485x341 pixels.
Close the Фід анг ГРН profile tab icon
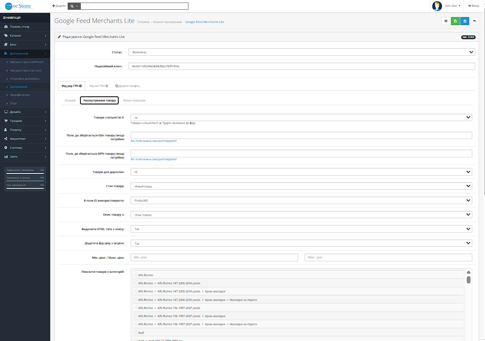107,86
